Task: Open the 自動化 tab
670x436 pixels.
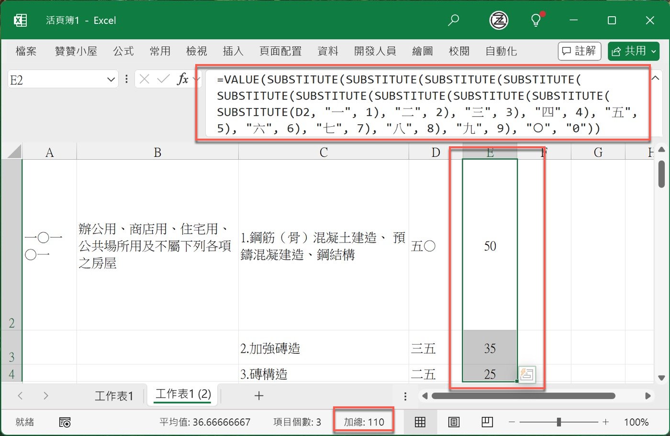Action: pyautogui.click(x=501, y=51)
